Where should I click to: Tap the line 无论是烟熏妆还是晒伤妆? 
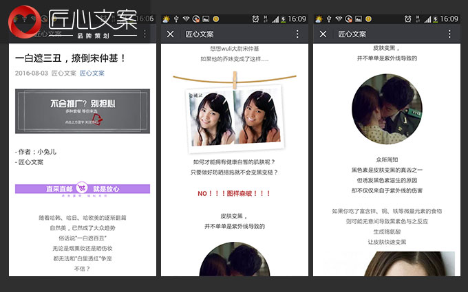coord(83,248)
